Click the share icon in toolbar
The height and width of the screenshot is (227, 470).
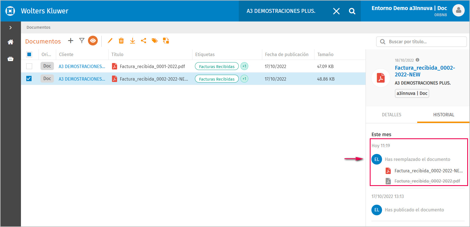144,41
